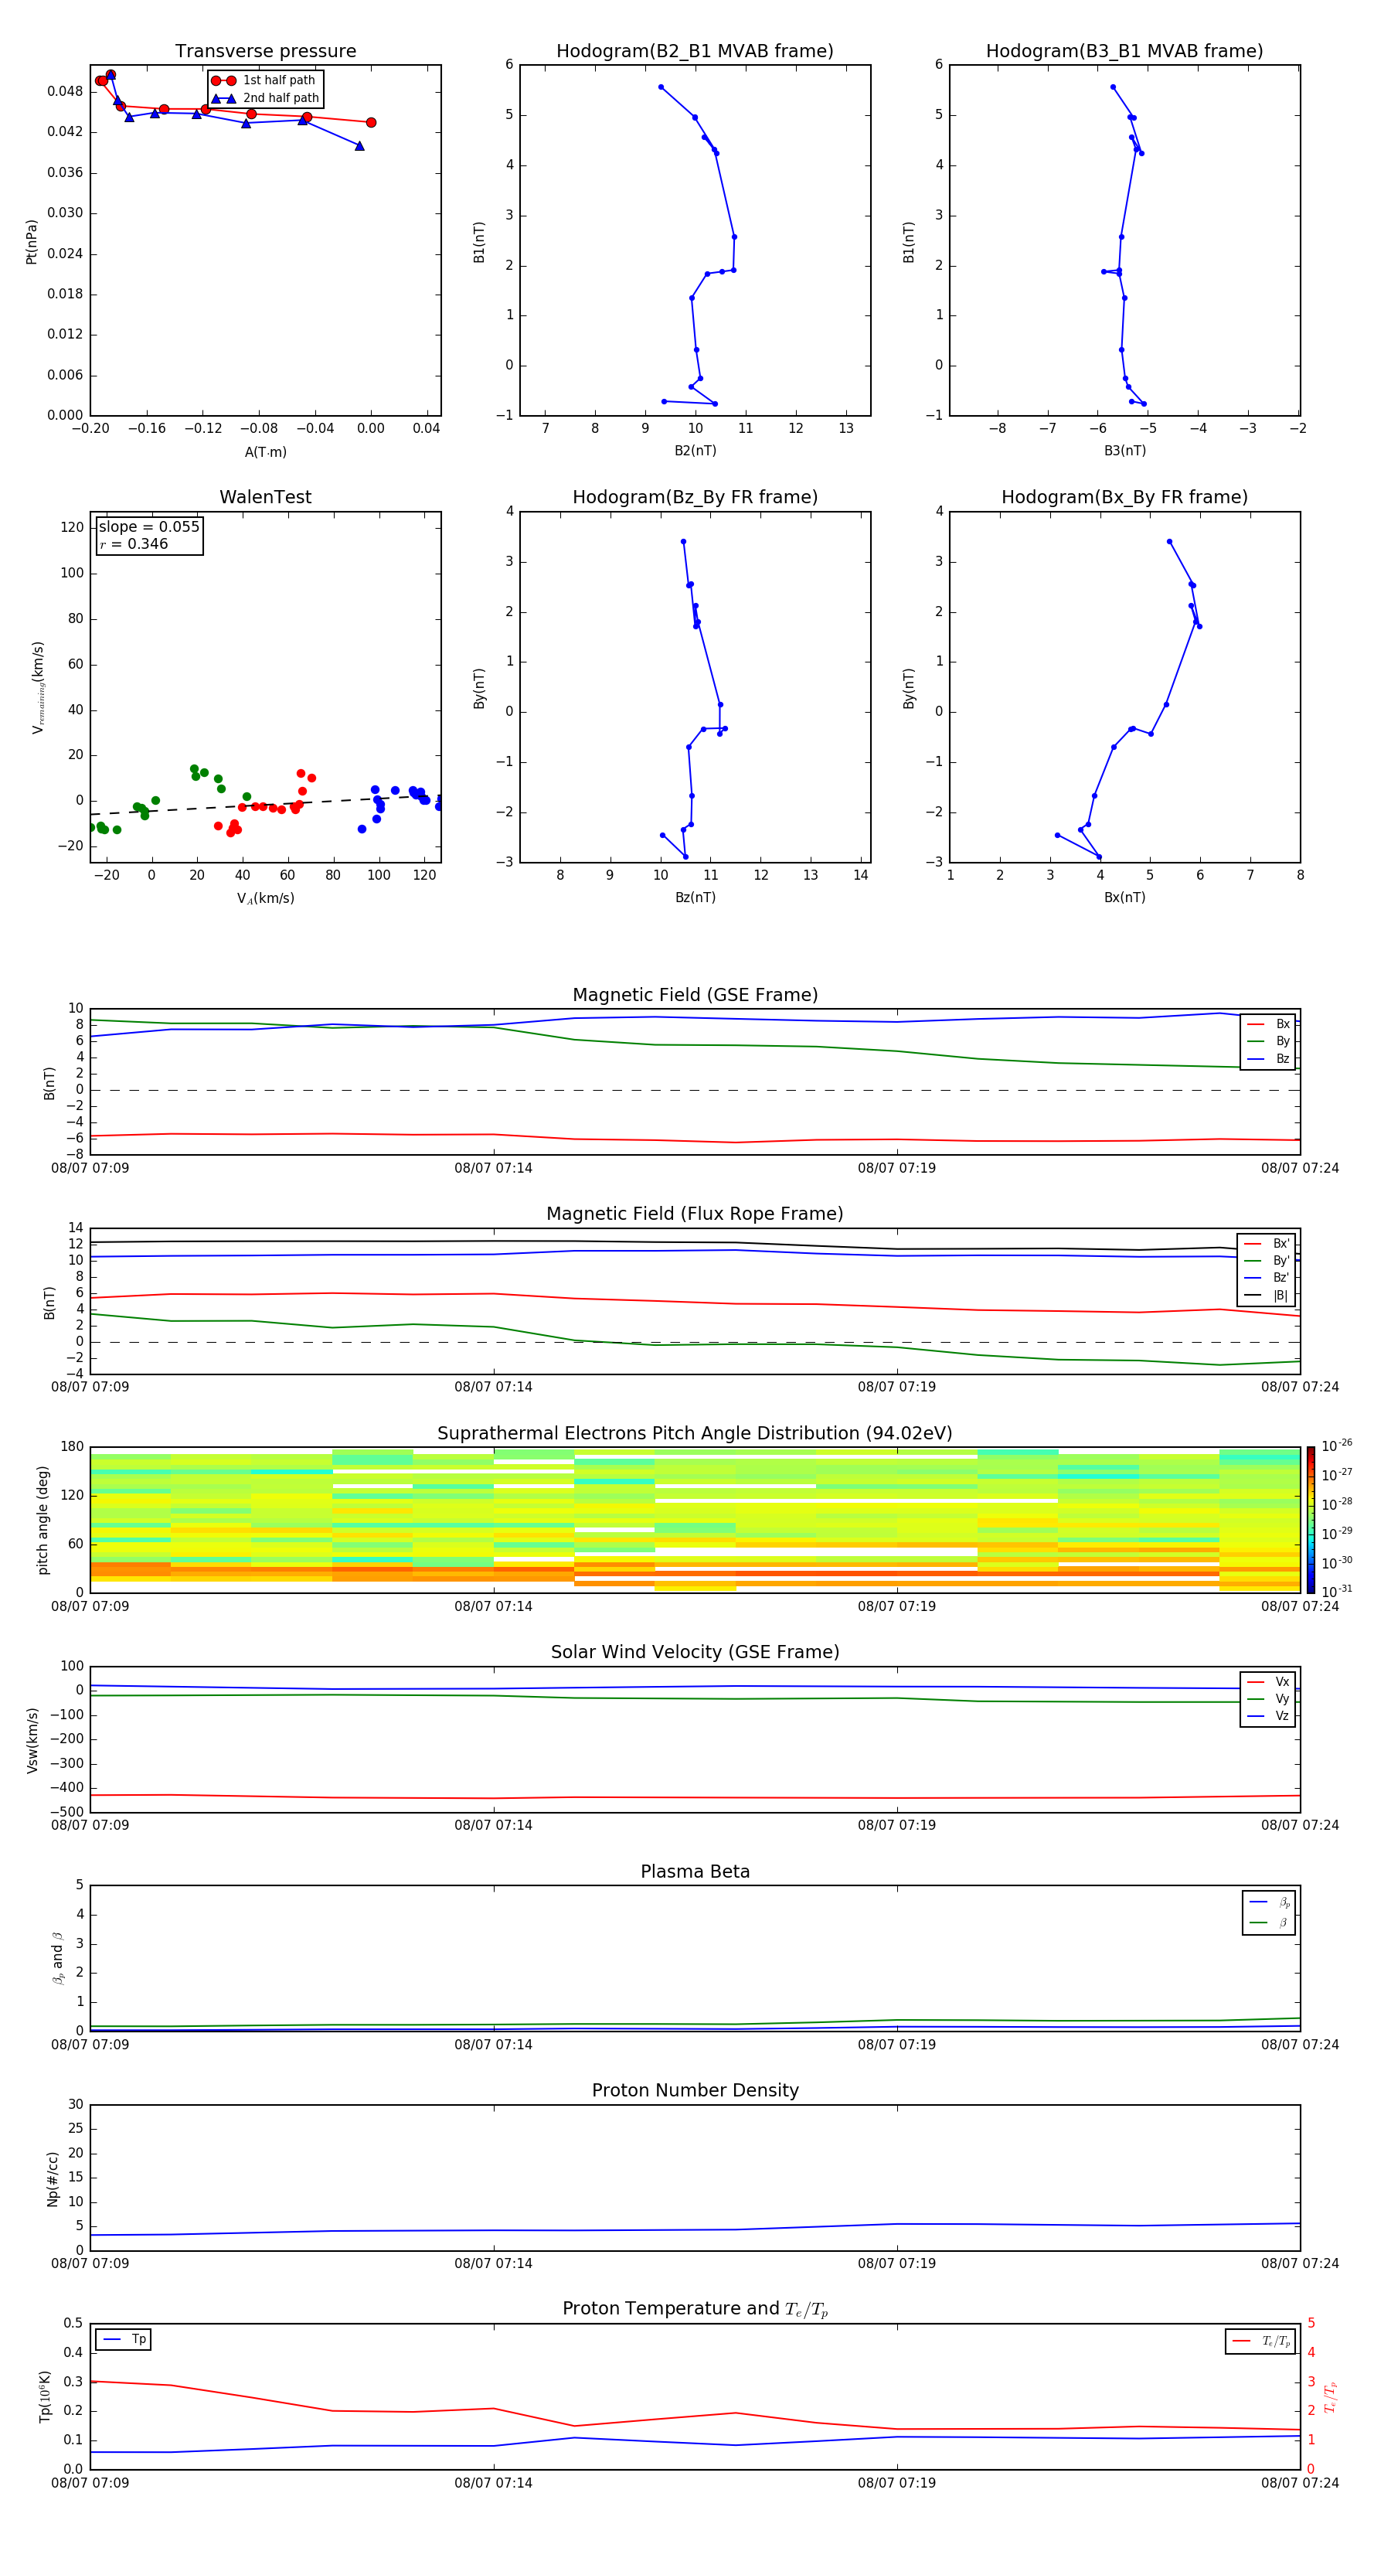Click the '2nd half path' legend entry
The width and height of the screenshot is (1391, 2551).
point(265,98)
